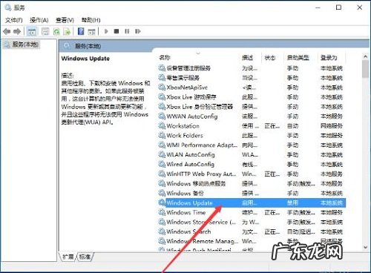Click 禁用 startup type in Windows Update row
The image size is (371, 273).
click(x=292, y=203)
